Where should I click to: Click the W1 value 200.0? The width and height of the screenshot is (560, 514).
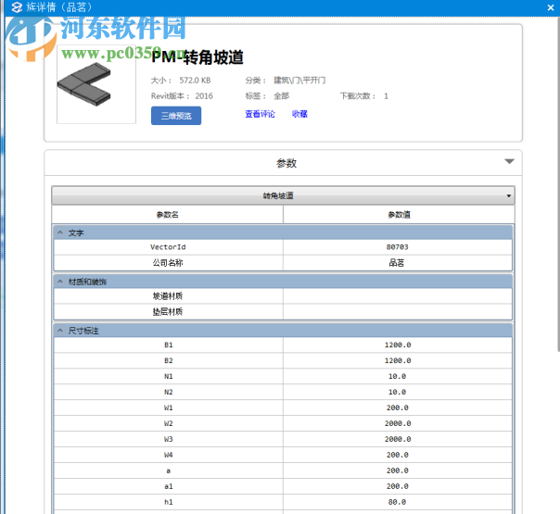398,407
